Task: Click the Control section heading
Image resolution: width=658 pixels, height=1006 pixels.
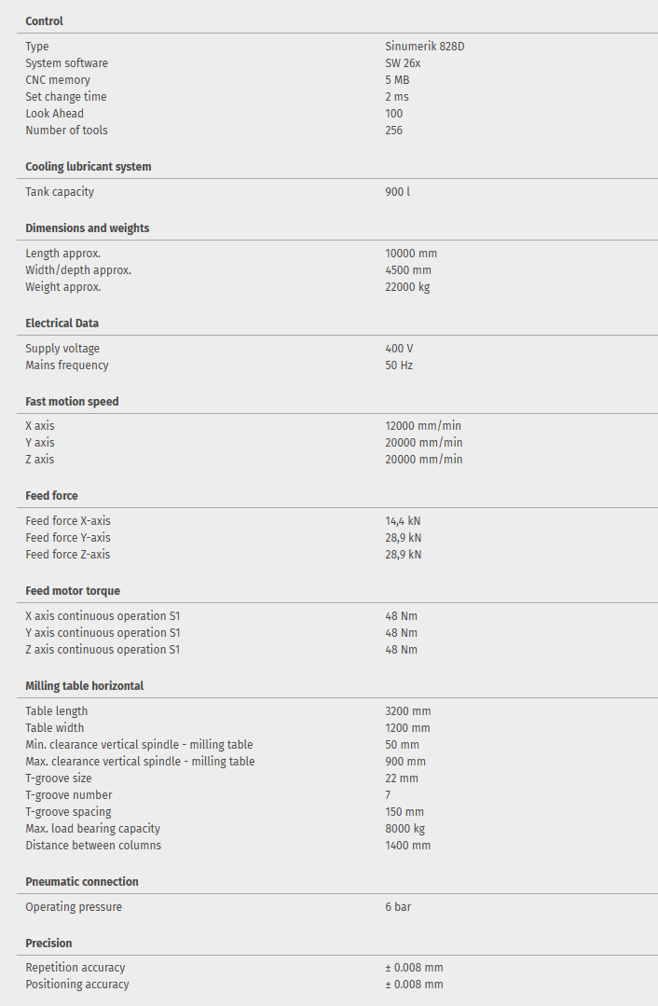Action: [x=44, y=21]
